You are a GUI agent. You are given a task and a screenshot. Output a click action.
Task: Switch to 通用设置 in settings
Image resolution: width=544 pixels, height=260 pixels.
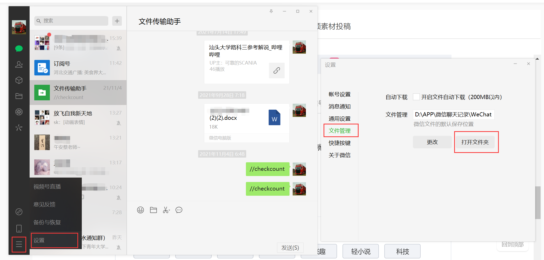(x=340, y=119)
